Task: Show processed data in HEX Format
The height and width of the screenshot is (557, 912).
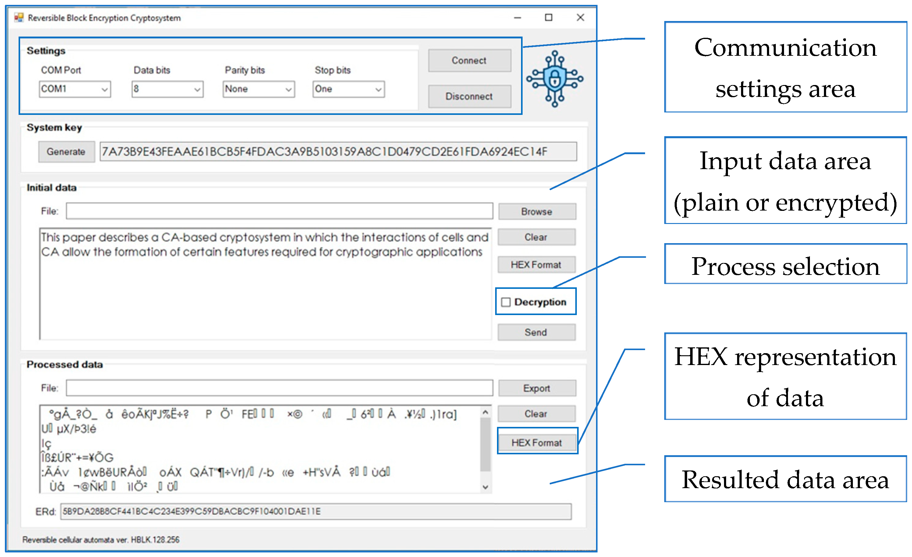Action: point(536,442)
